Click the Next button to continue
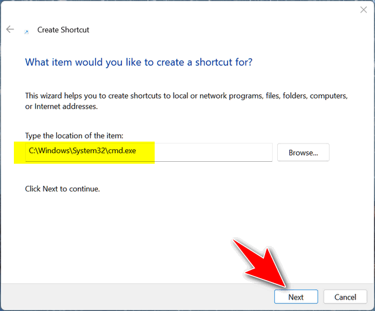Screen dimensions: 375x311 pos(296,297)
